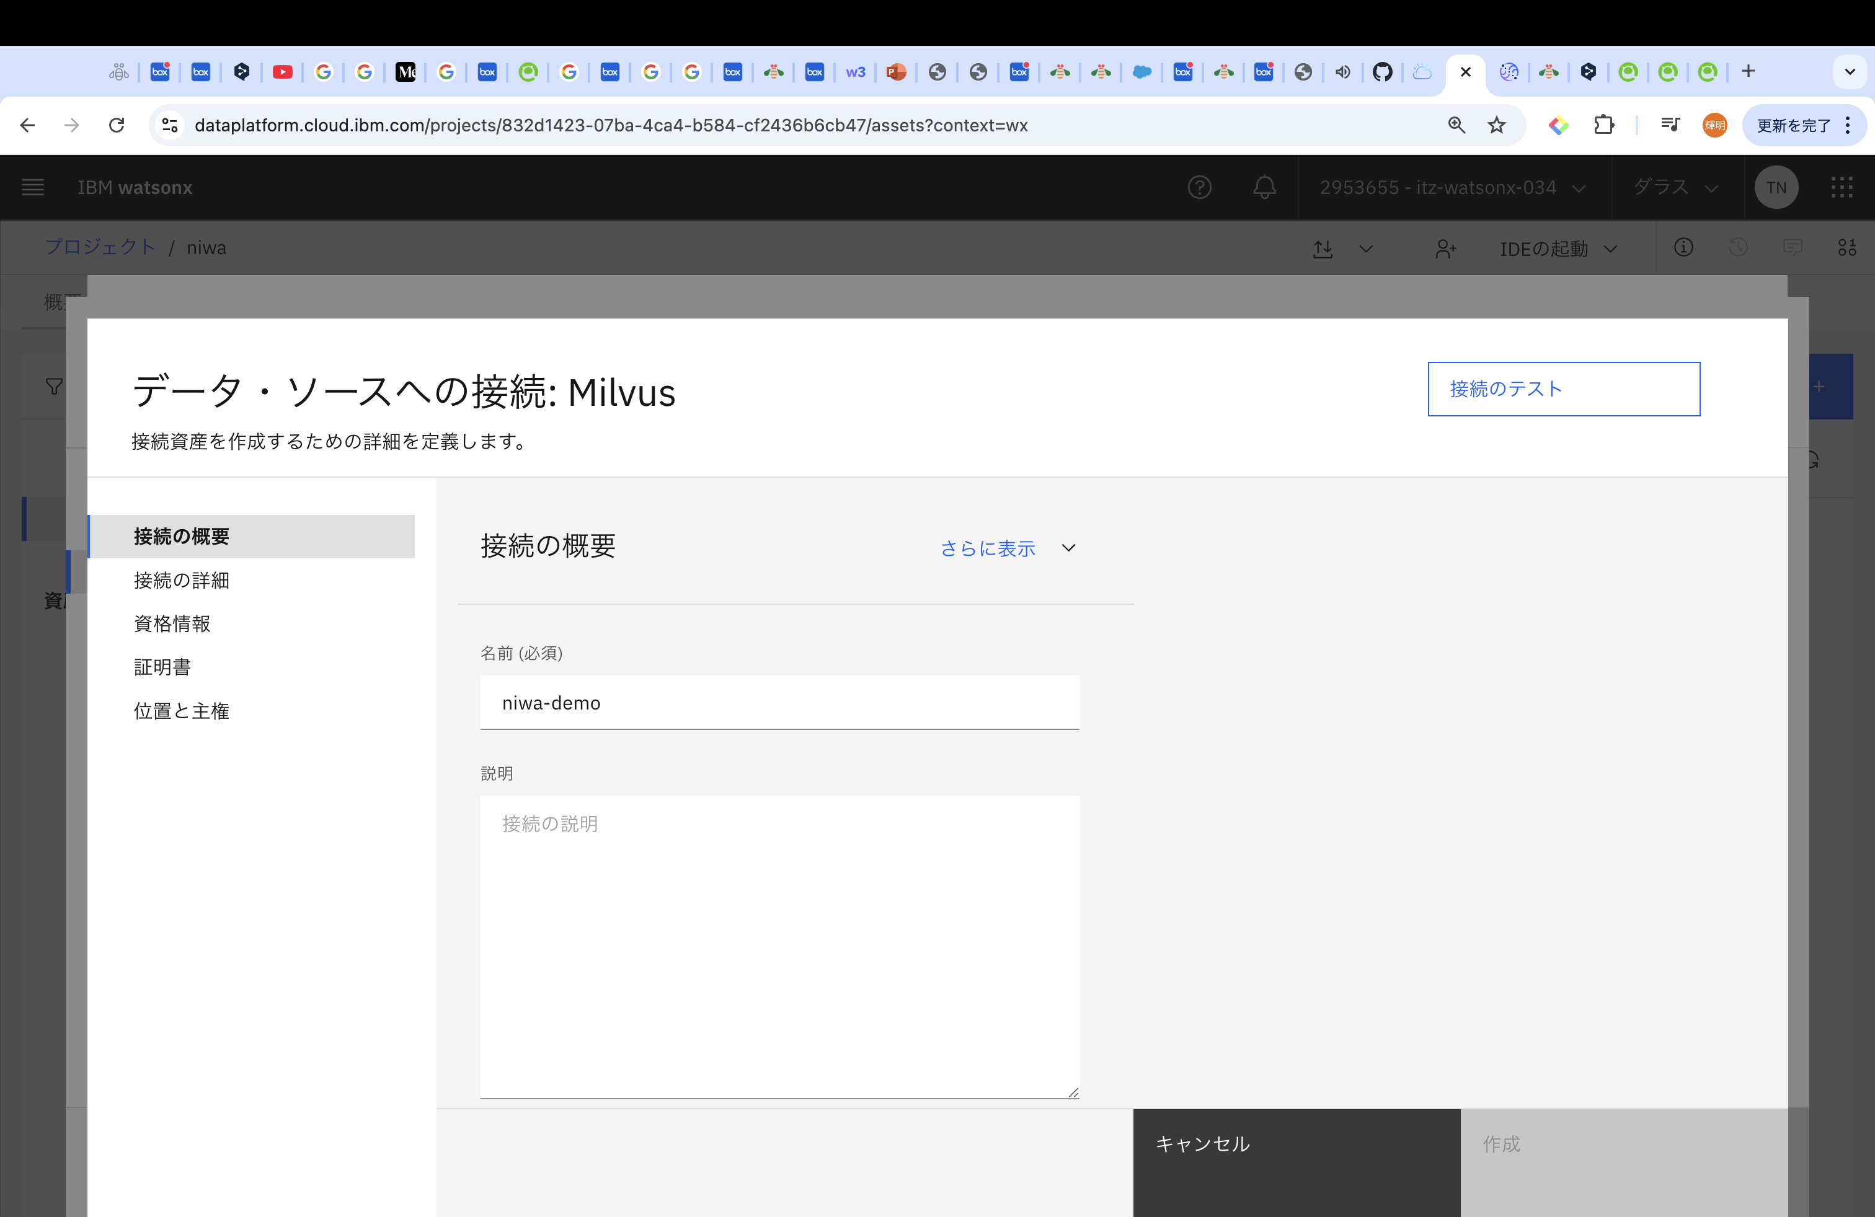The width and height of the screenshot is (1875, 1217).
Task: Reload the page with refresh icon
Action: pyautogui.click(x=117, y=125)
